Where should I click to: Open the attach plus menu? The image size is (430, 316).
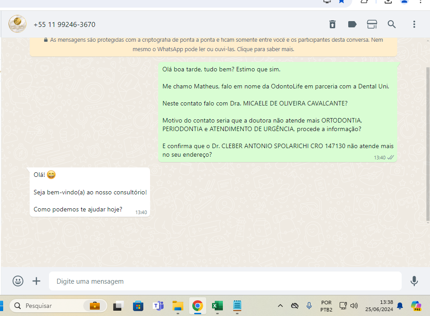[x=36, y=281]
